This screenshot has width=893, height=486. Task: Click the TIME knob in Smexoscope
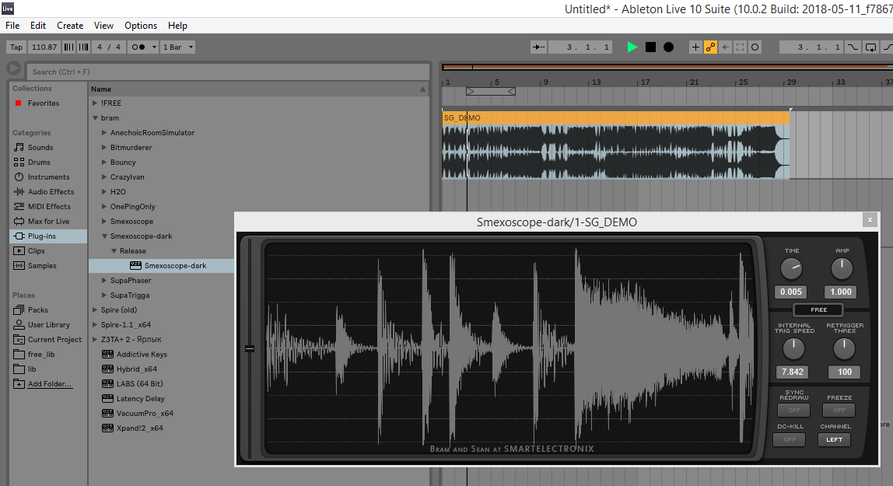click(x=791, y=268)
